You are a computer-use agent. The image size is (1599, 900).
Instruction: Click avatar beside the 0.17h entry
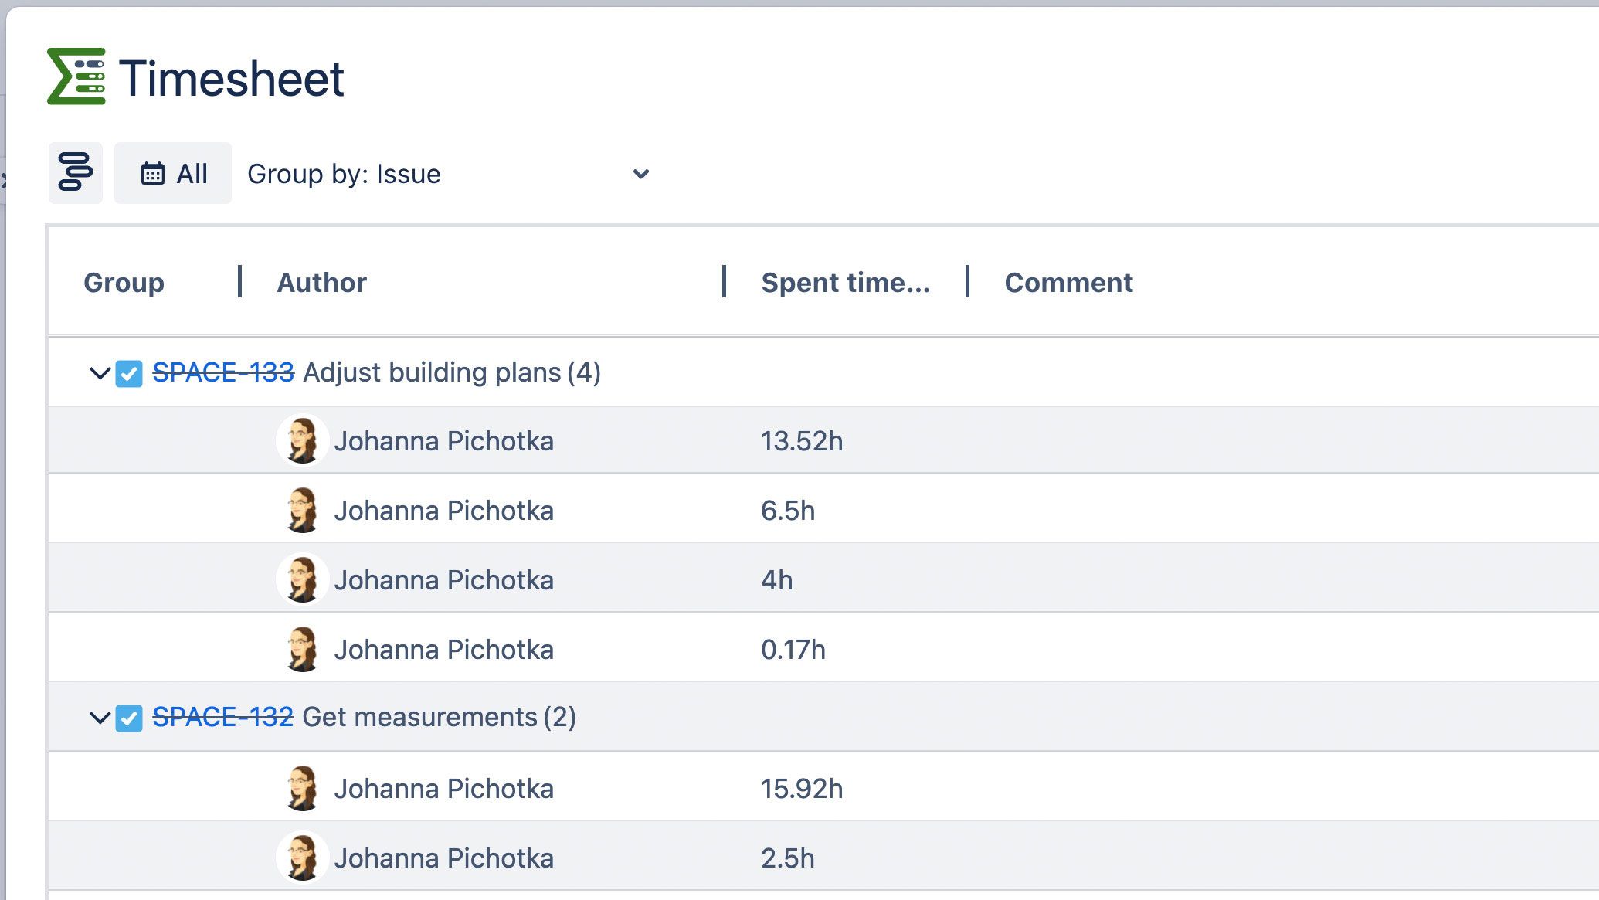click(302, 649)
